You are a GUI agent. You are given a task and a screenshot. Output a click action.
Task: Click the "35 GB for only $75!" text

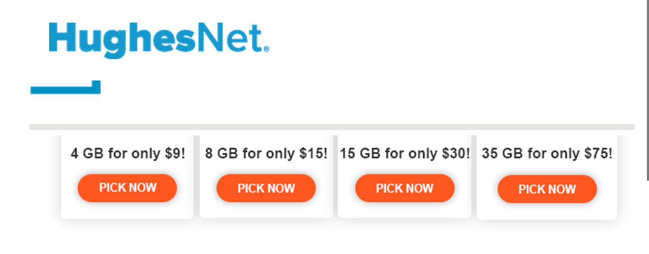pyautogui.click(x=547, y=154)
